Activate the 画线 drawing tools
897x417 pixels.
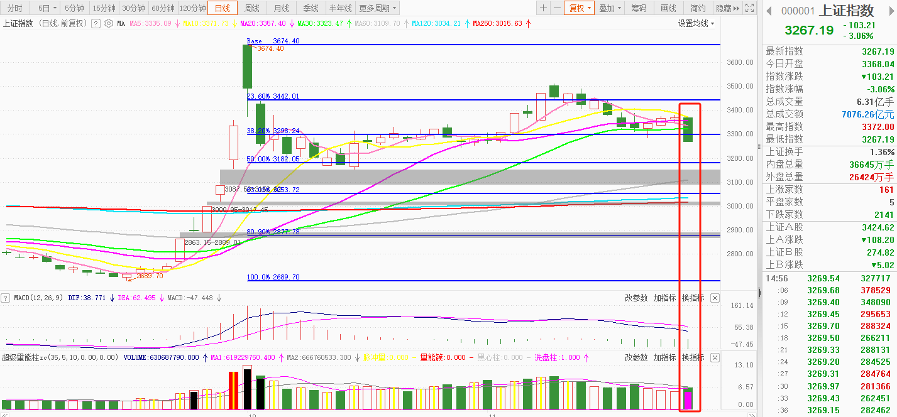click(x=668, y=8)
